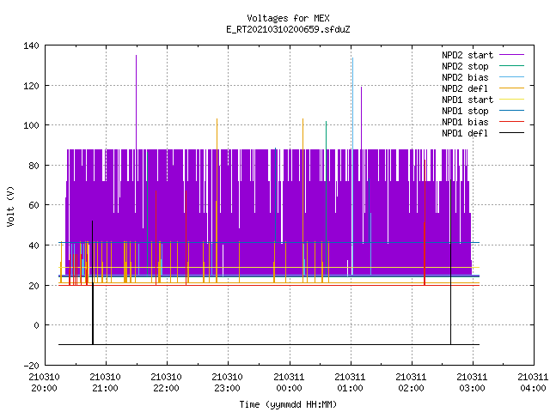Screen dimensions: 550x412
Task: Click the 'Time (yymmdd HH:MM)' x-axis label
Action: click(x=288, y=404)
